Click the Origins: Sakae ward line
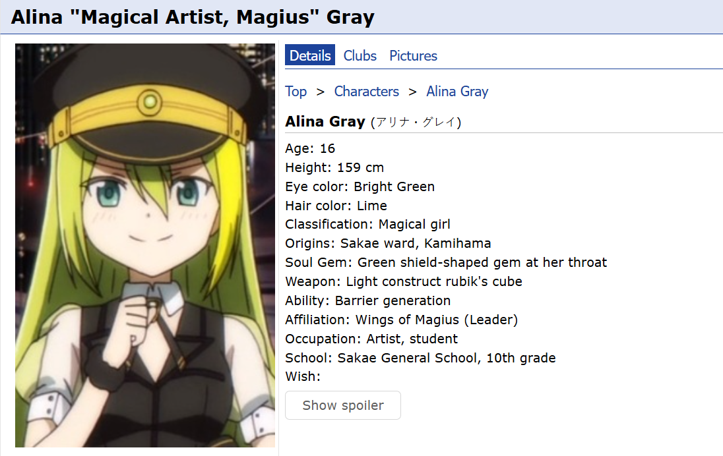 (388, 244)
